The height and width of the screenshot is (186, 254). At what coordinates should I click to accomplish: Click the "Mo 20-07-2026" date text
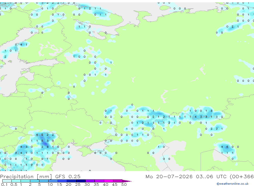pos(169,176)
